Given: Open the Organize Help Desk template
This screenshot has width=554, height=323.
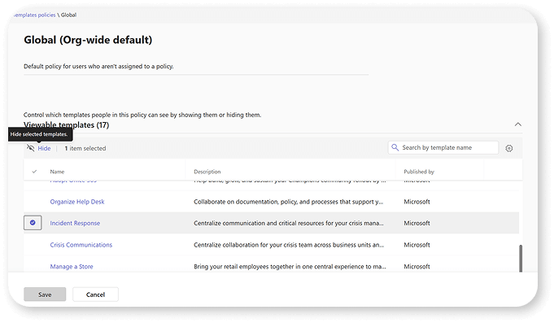Looking at the screenshot, I should [x=77, y=202].
